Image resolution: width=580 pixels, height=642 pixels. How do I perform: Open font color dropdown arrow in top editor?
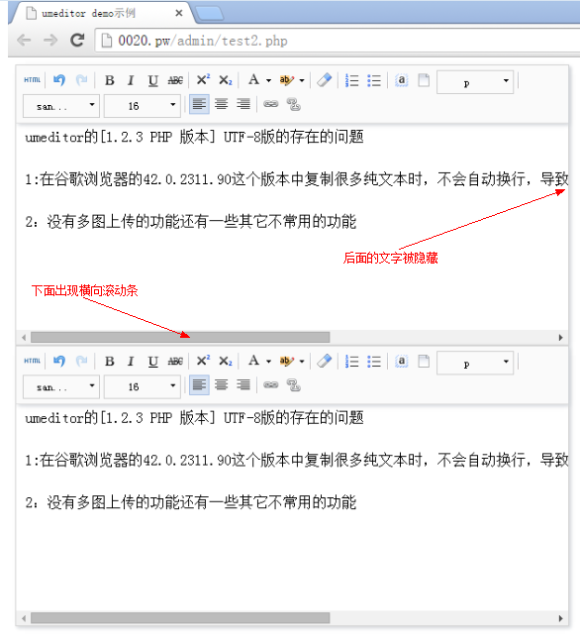(x=268, y=80)
